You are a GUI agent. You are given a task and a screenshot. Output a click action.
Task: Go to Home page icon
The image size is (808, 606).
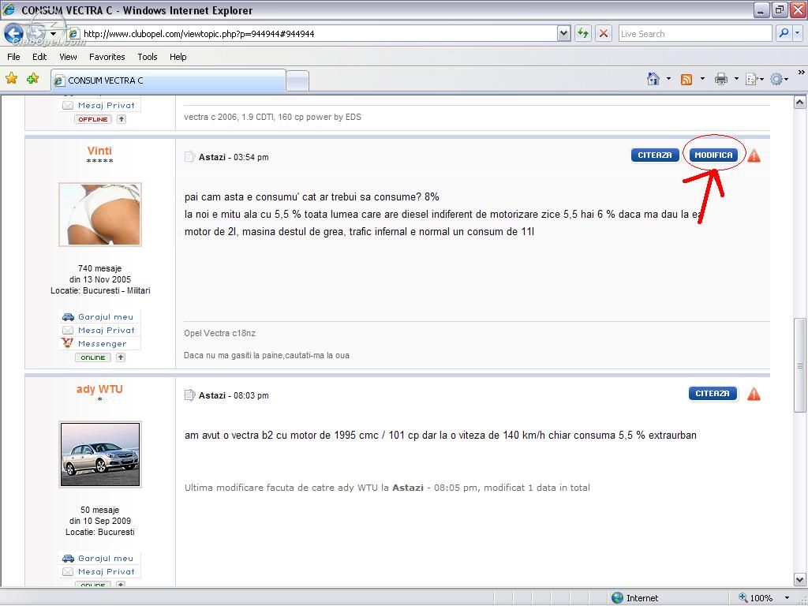point(653,79)
